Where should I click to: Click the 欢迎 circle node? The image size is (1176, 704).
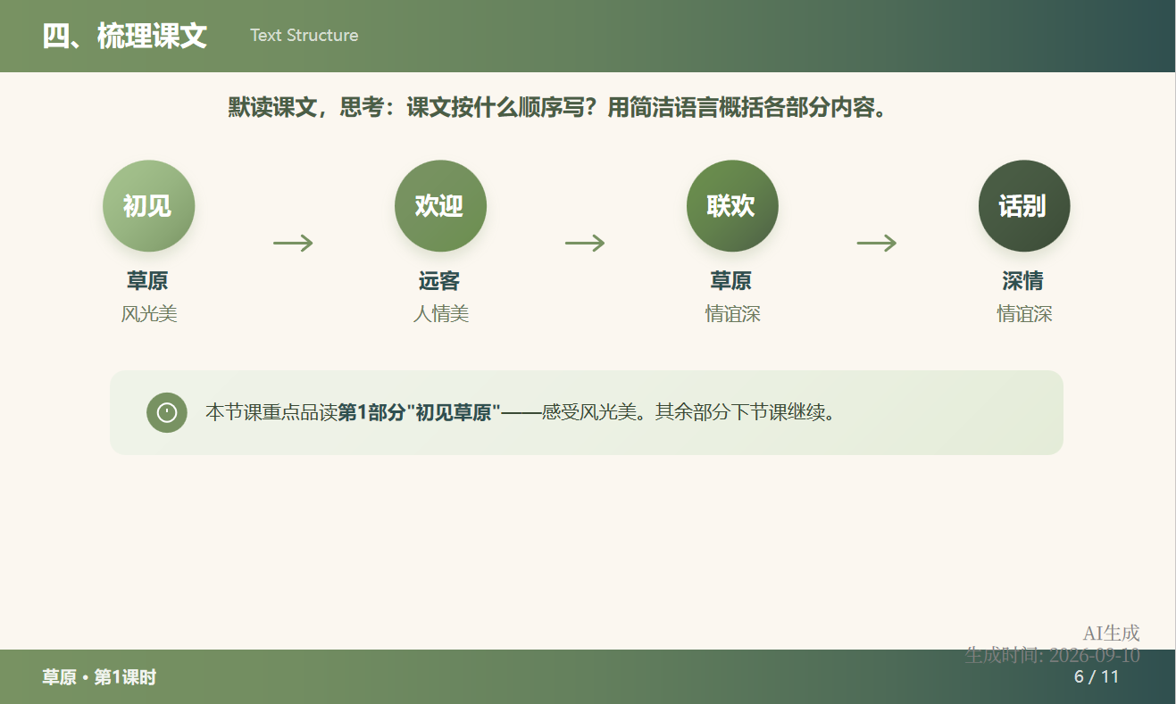coord(440,206)
